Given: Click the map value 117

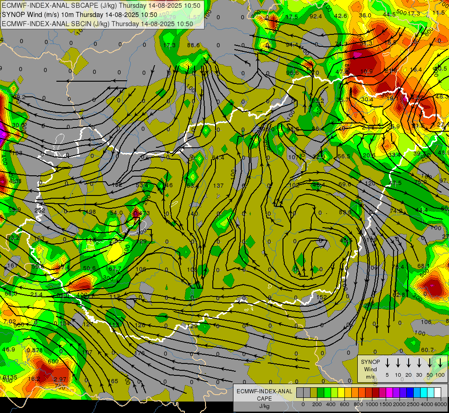Looking at the screenshot, I should 115,296.
